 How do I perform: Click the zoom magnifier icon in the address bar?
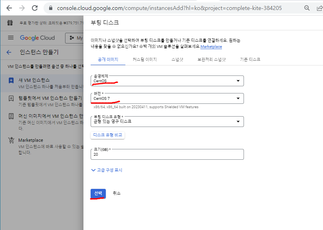coord(307,8)
